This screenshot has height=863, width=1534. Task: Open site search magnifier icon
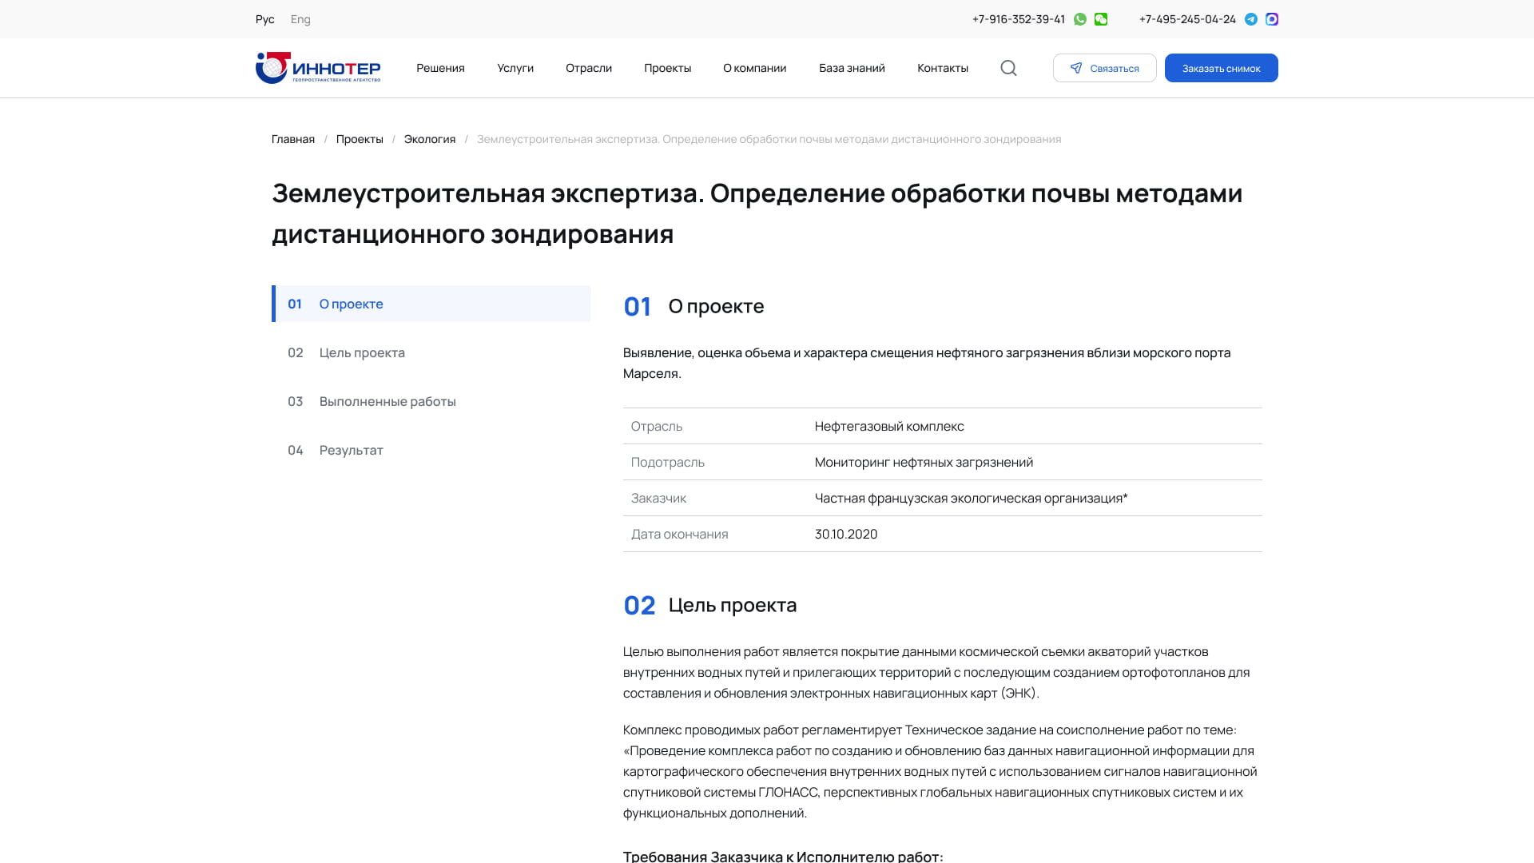pos(1008,68)
